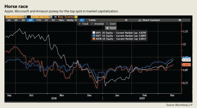This screenshot has width=197, height=108.
Task: Click the 0.8T y-axis label
Action: point(185,70)
